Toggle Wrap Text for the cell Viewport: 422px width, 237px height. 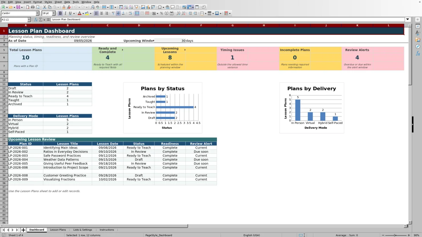click(130, 13)
